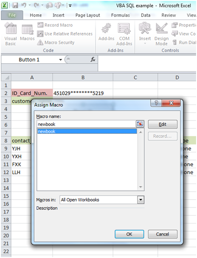
Task: Click the Insert Function fx icon
Action: 93,59
